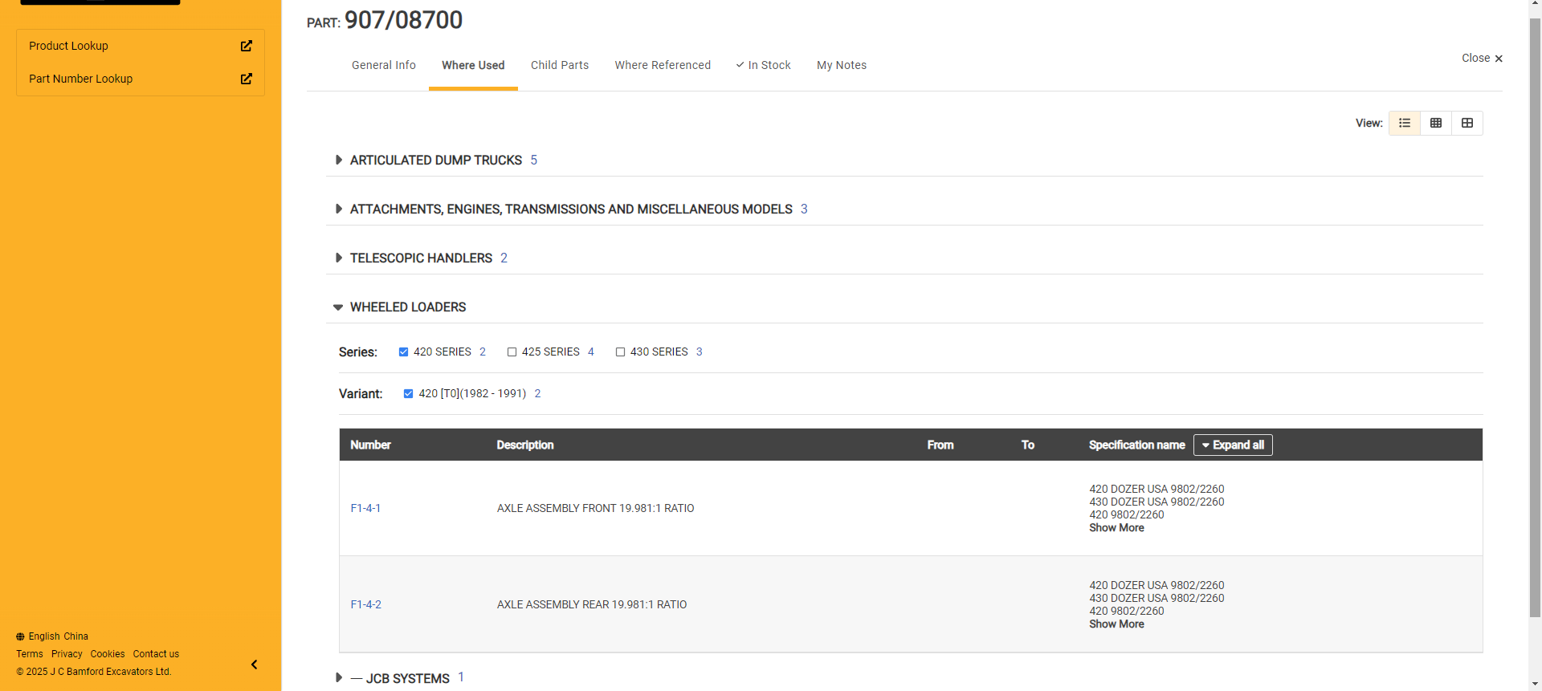Toggle the 420 [T0](1982 - 1991) variant checkbox
Screen dimensions: 1542x691
[409, 393]
